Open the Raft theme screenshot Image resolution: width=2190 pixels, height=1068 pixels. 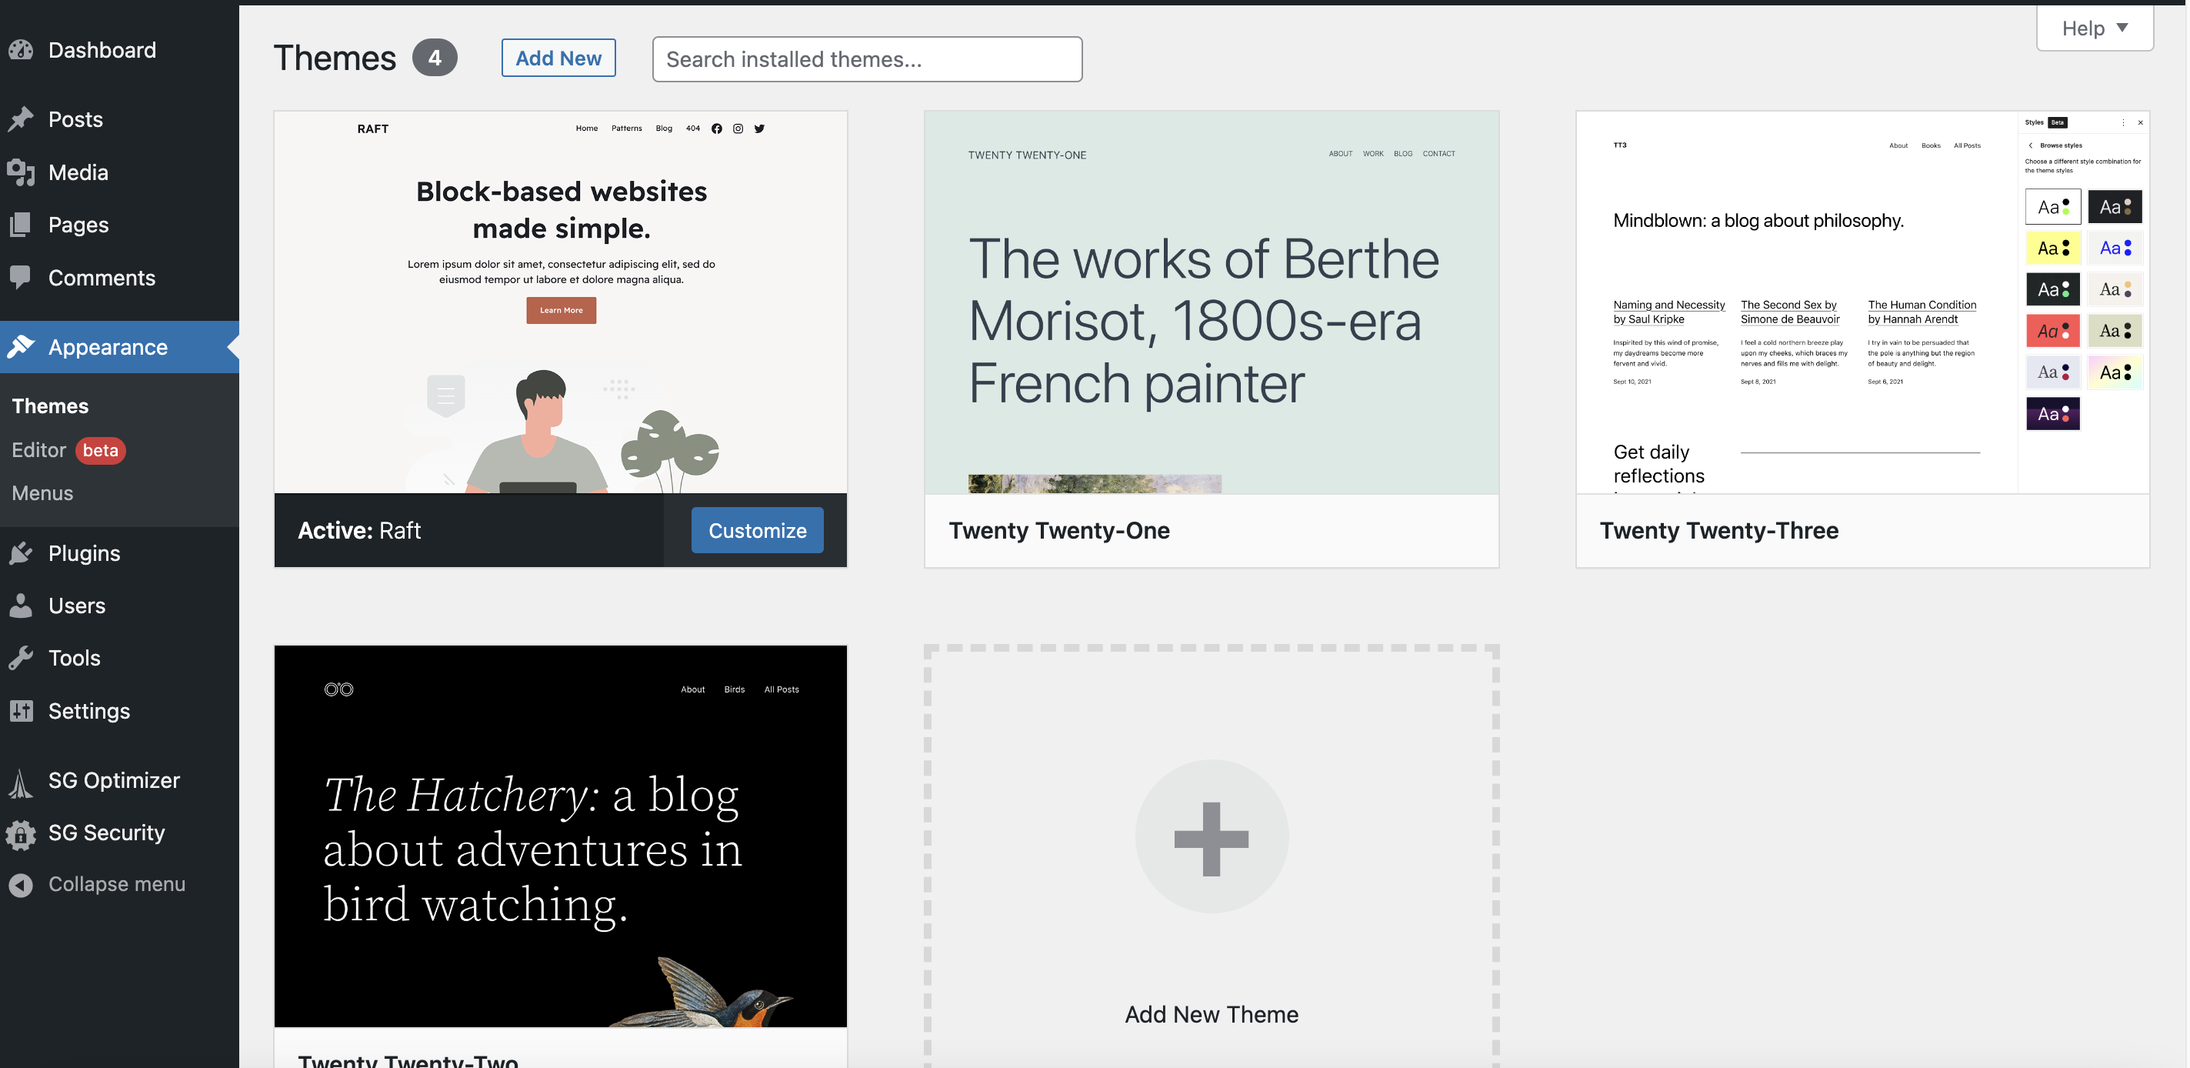560,302
